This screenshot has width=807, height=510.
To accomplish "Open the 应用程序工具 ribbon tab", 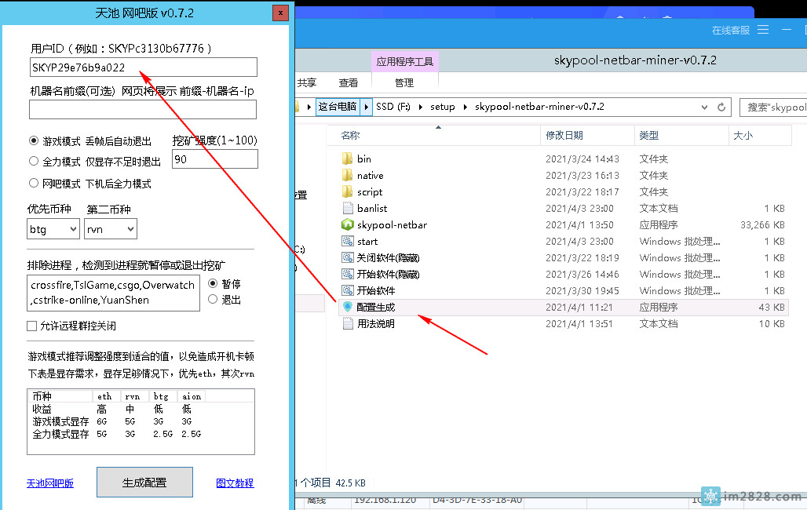I will tap(405, 62).
